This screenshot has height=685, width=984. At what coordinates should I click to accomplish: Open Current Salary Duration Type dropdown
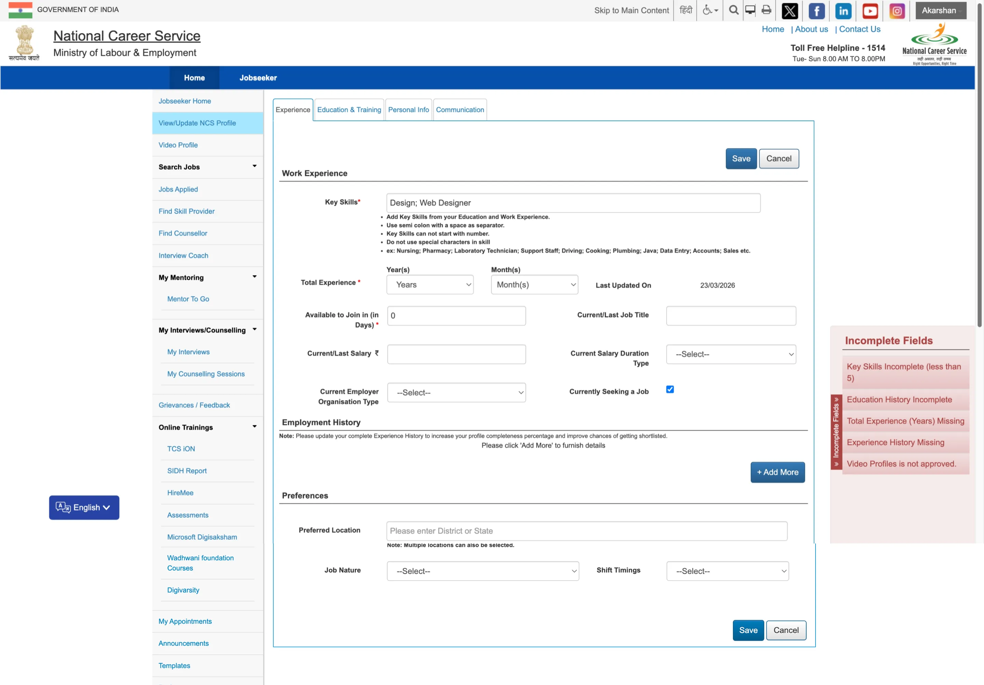click(x=731, y=354)
